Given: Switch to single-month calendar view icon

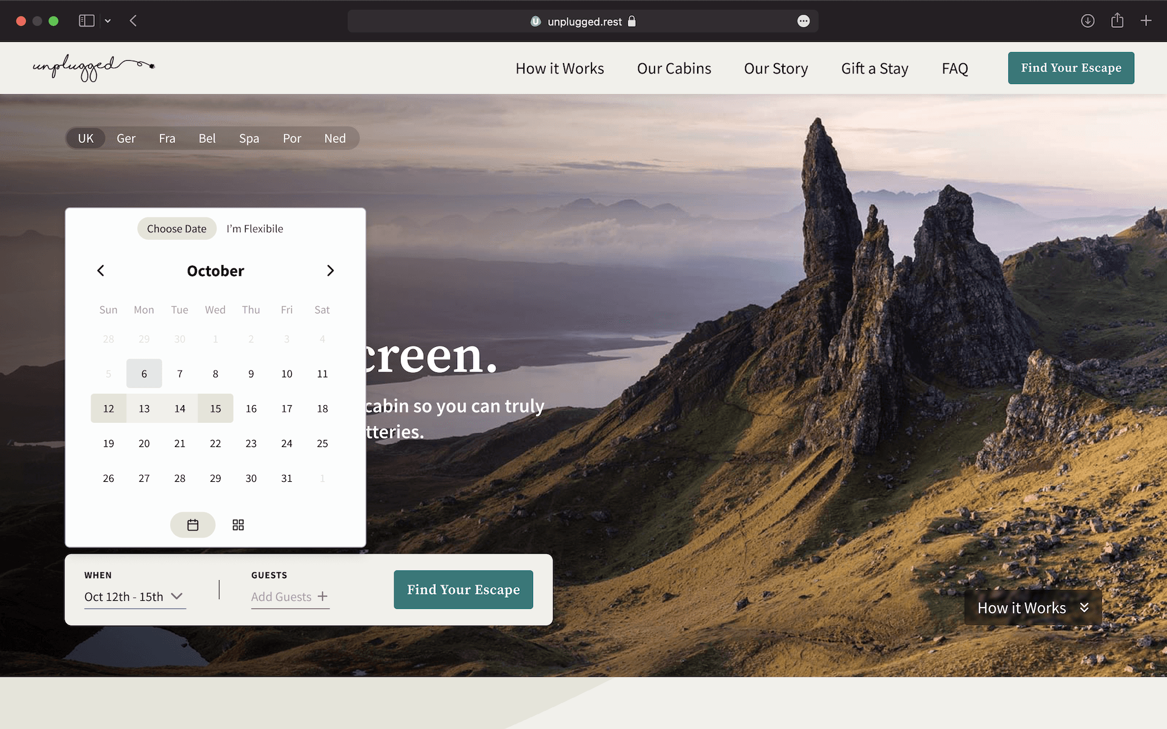Looking at the screenshot, I should pyautogui.click(x=193, y=525).
